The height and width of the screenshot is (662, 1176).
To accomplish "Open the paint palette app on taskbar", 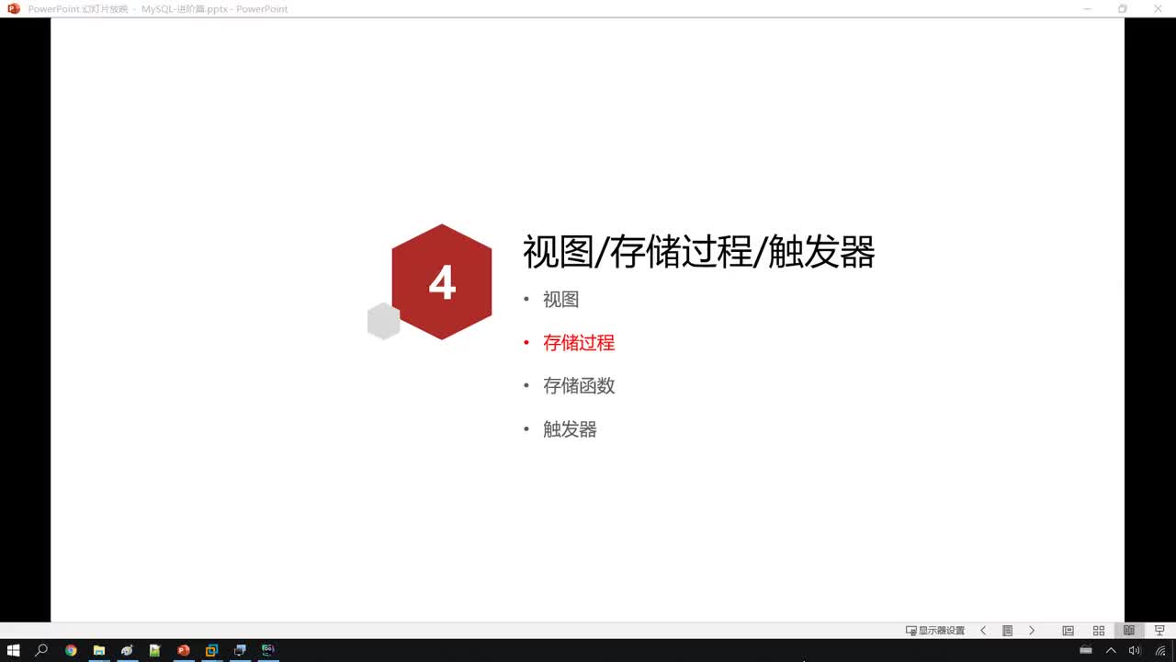I will [127, 650].
